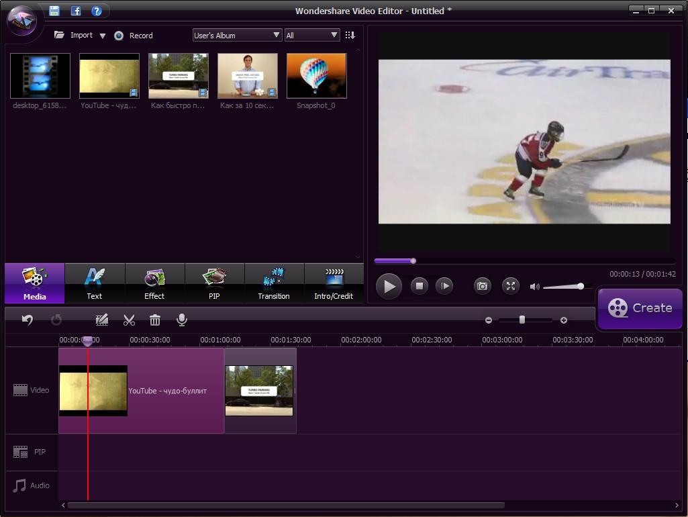Select the Snapshot_0 balloon thumbnail

pos(316,77)
